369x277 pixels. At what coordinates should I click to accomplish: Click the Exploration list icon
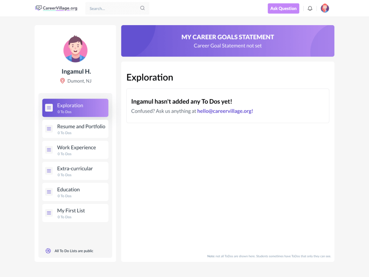point(49,107)
